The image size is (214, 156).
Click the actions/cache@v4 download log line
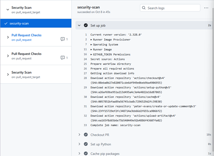(x=126, y=99)
